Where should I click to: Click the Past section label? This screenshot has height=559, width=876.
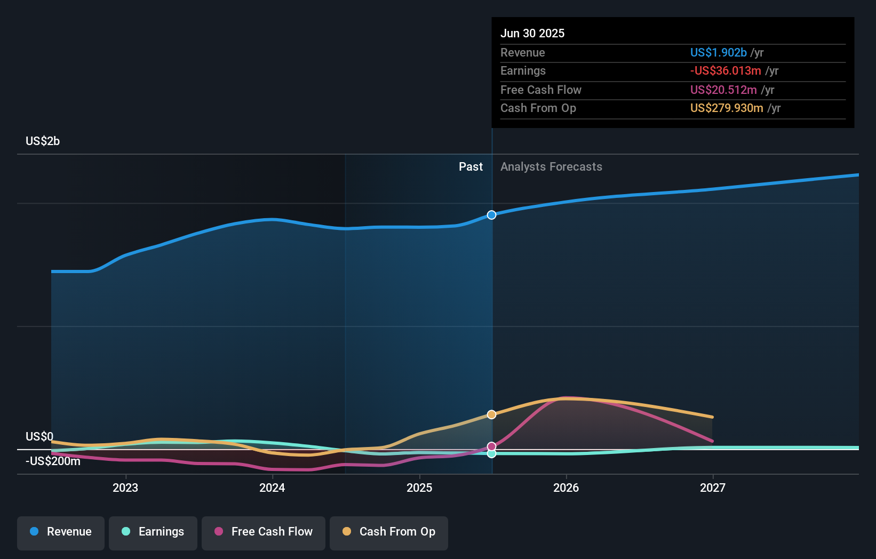tap(471, 167)
